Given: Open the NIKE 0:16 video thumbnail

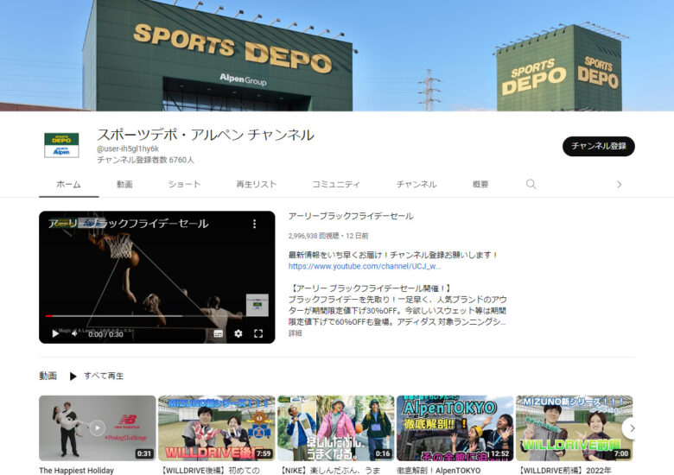Looking at the screenshot, I should pos(336,428).
